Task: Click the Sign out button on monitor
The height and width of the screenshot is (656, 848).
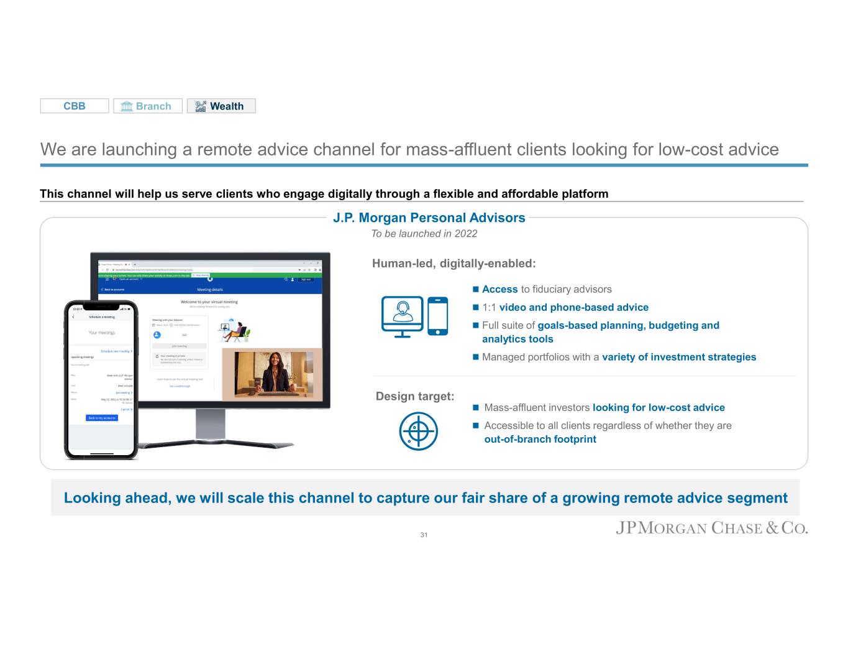Action: [x=305, y=280]
